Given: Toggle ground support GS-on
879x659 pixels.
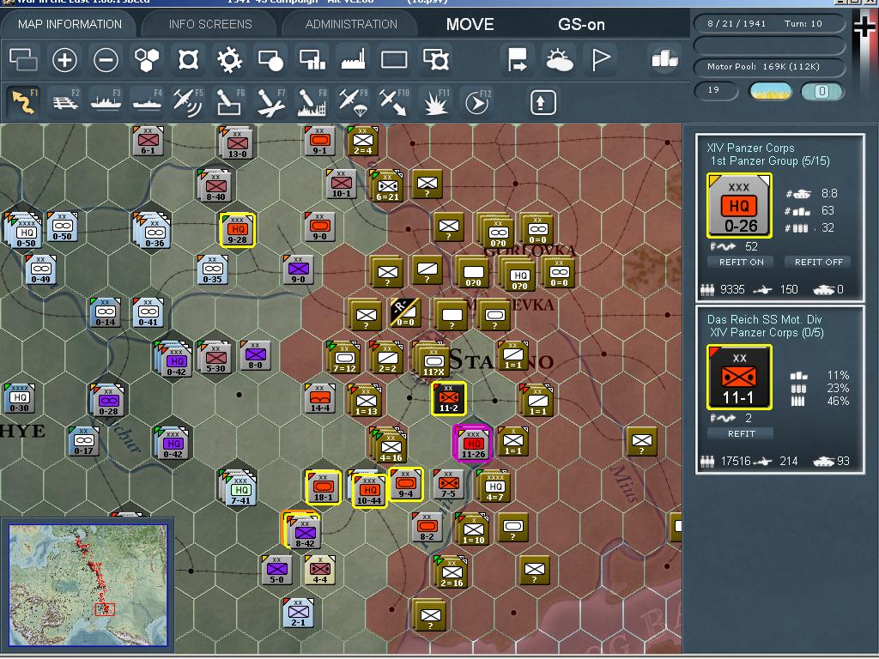Looking at the screenshot, I should click(581, 24).
